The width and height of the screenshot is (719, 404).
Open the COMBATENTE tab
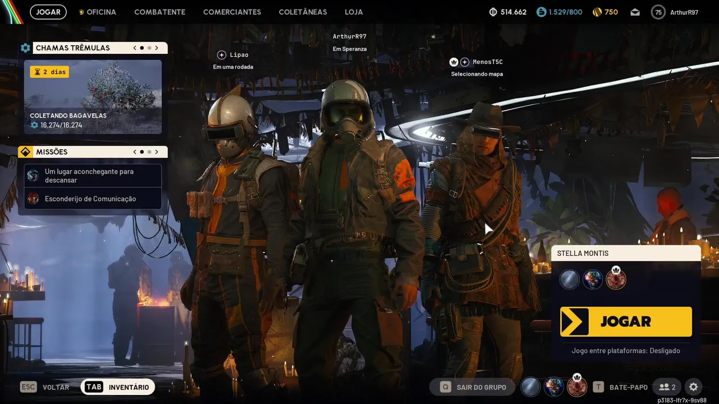160,12
